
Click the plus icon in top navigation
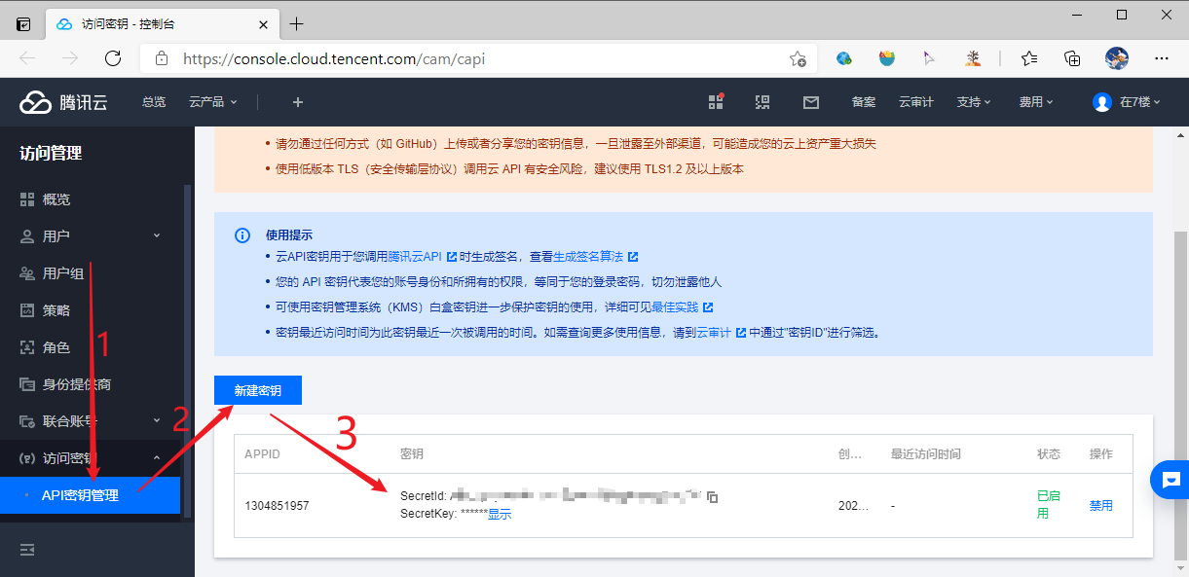298,102
